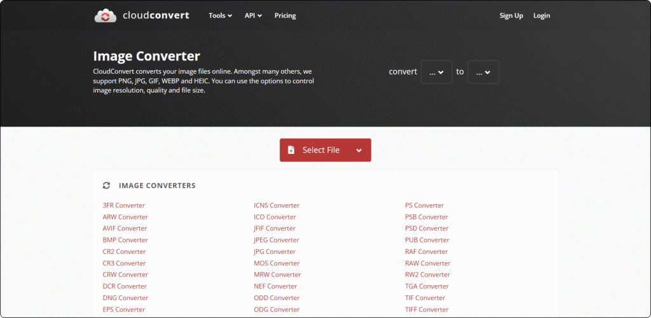Open the ODD Converter link
The width and height of the screenshot is (651, 318).
[x=277, y=298]
